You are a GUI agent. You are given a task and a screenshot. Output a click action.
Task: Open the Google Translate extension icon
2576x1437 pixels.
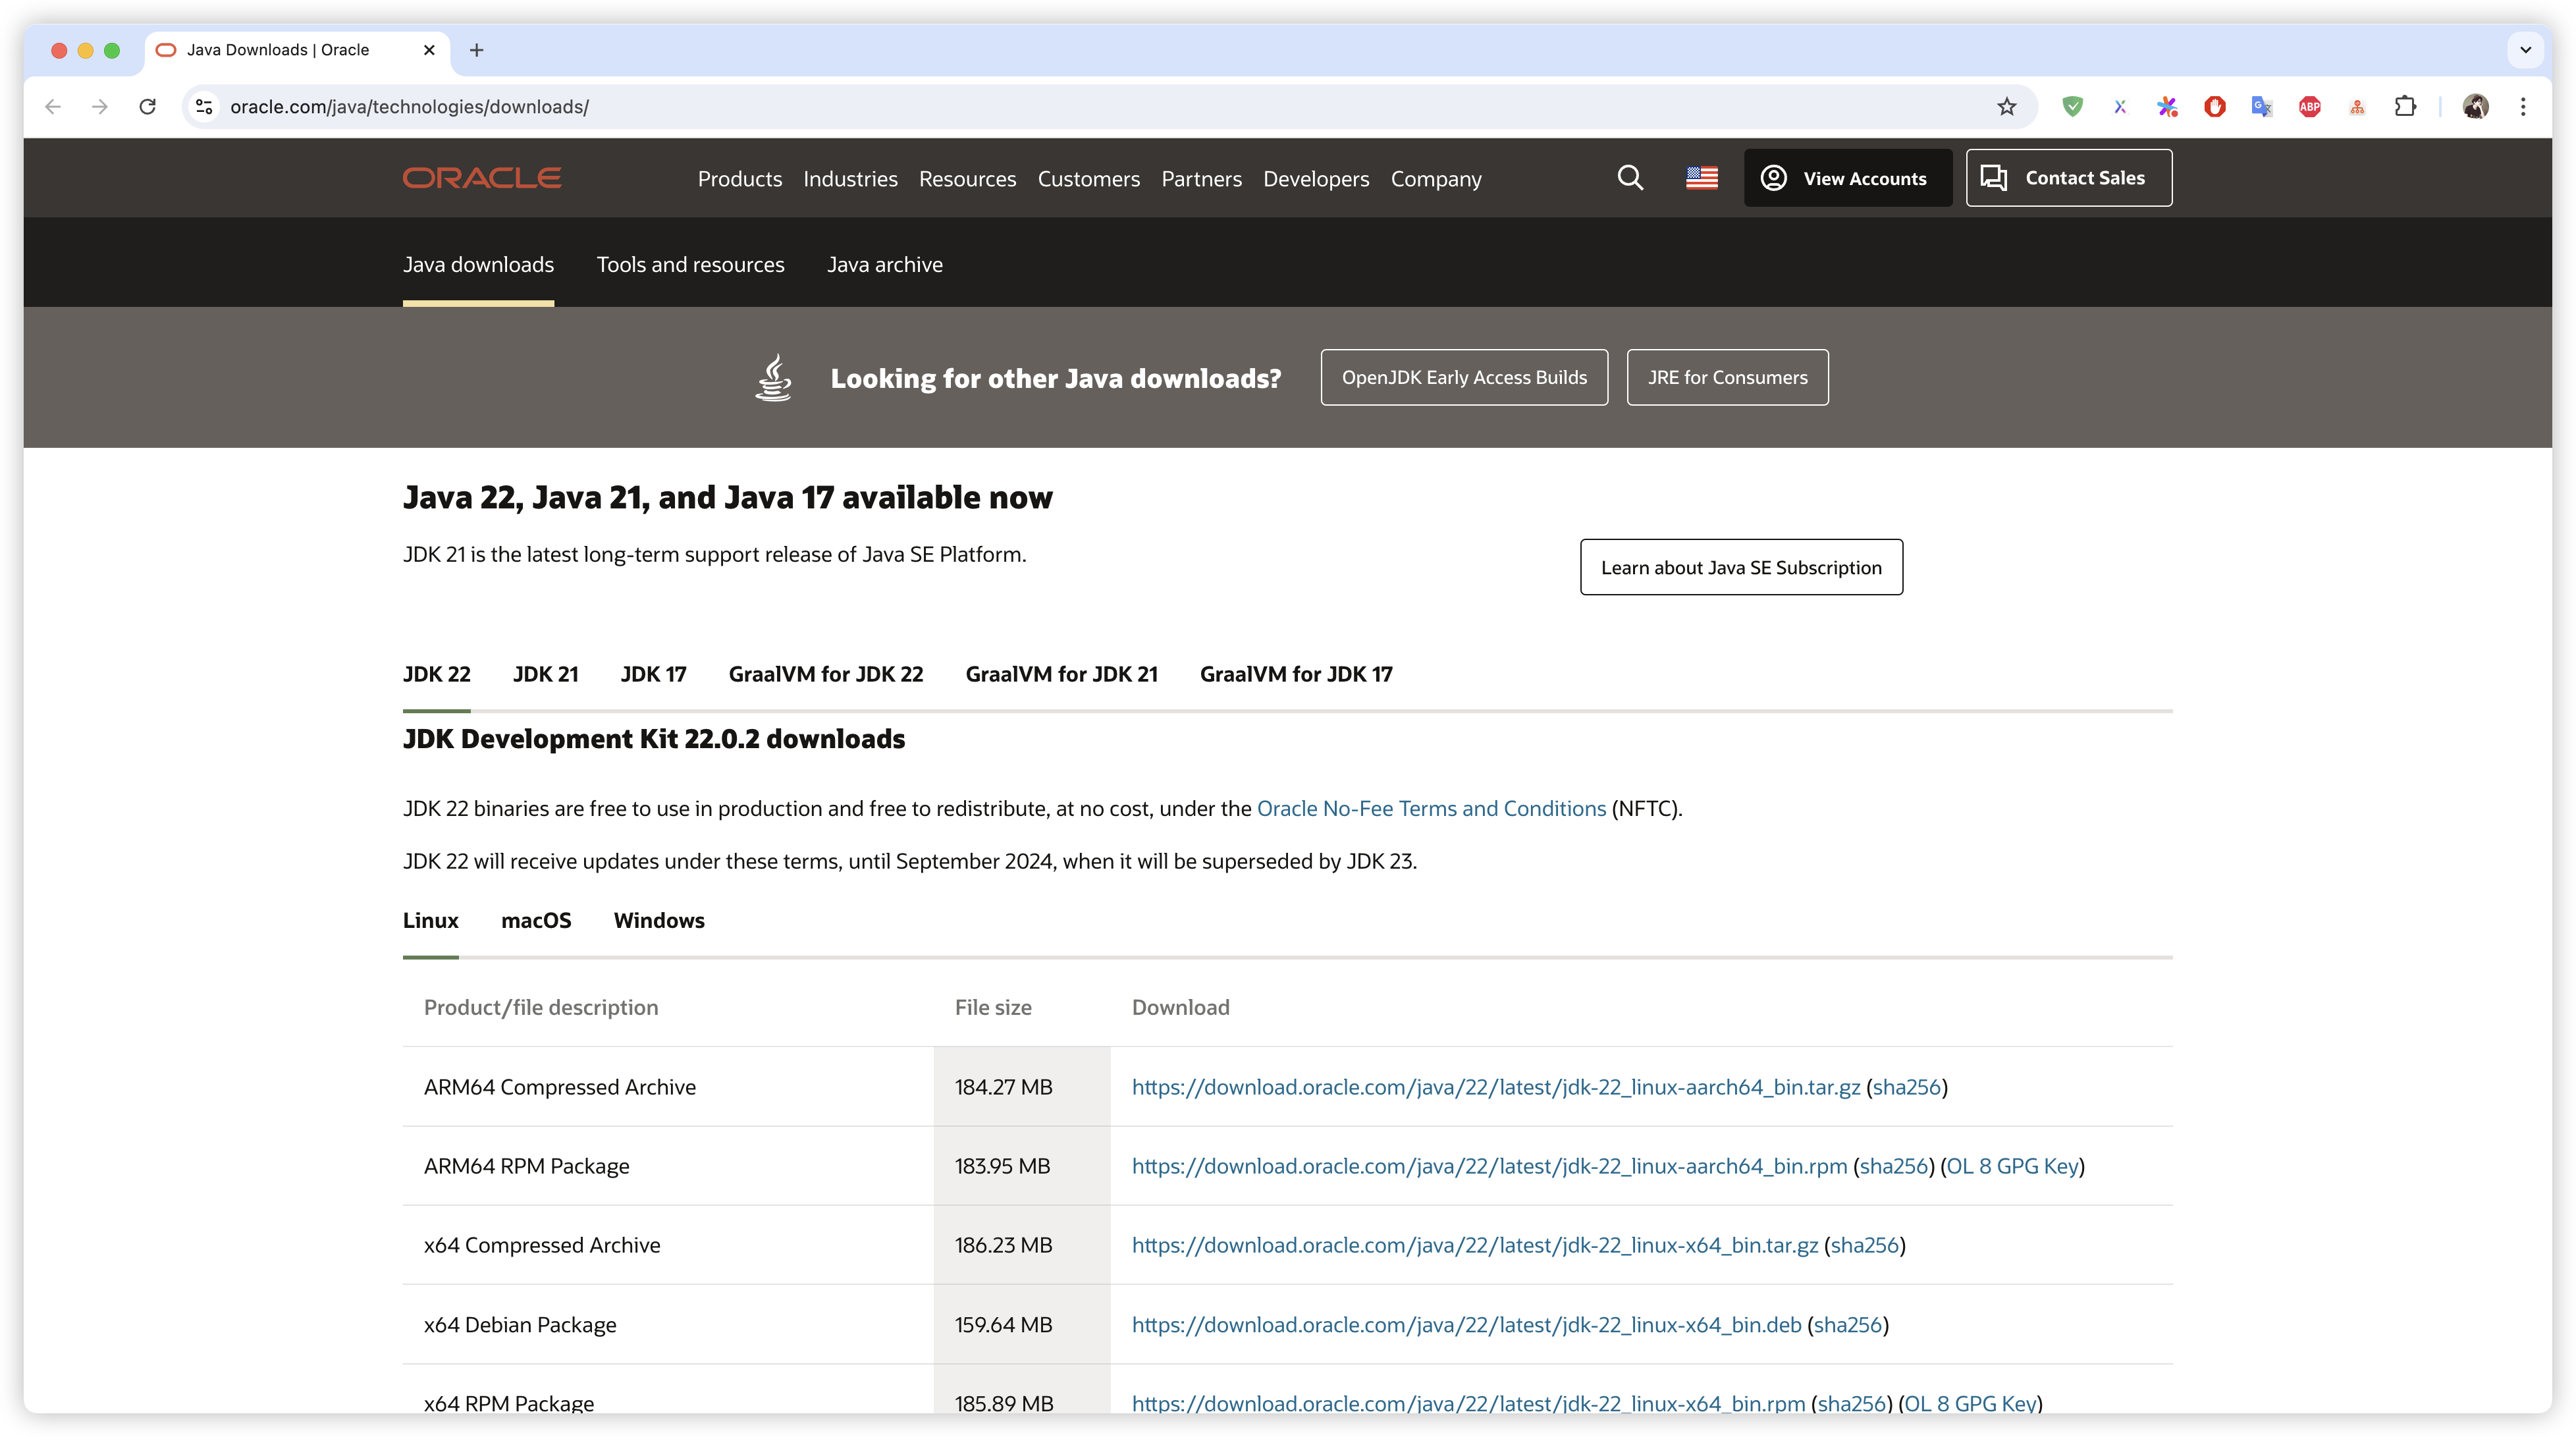2261,107
